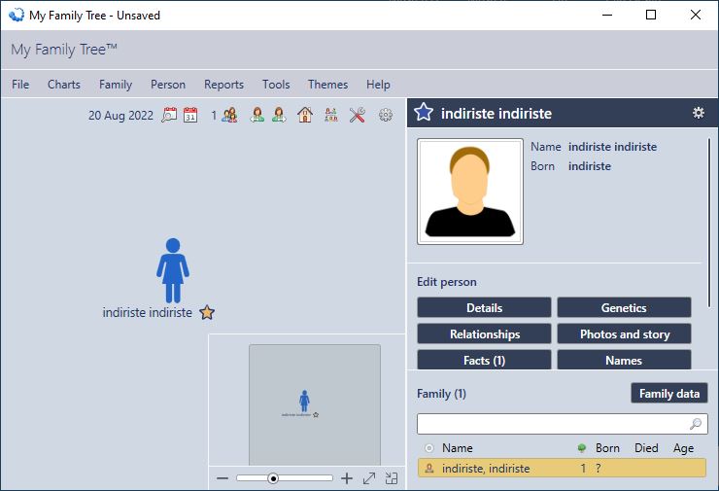This screenshot has height=491, width=719.
Task: Click the person icon in the indiriste family row
Action: [x=429, y=469]
